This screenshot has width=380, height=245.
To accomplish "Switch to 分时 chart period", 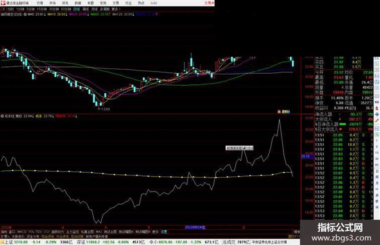I will click(10, 9).
